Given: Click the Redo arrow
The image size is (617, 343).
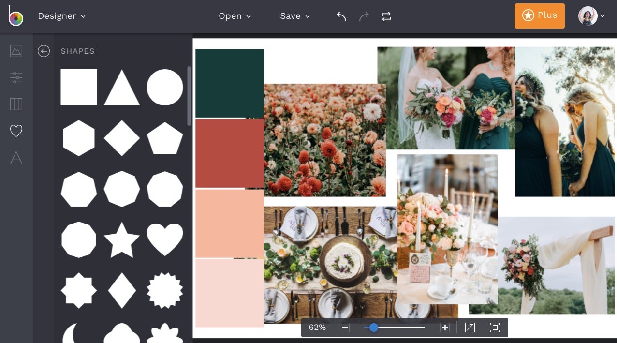Looking at the screenshot, I should pos(364,16).
